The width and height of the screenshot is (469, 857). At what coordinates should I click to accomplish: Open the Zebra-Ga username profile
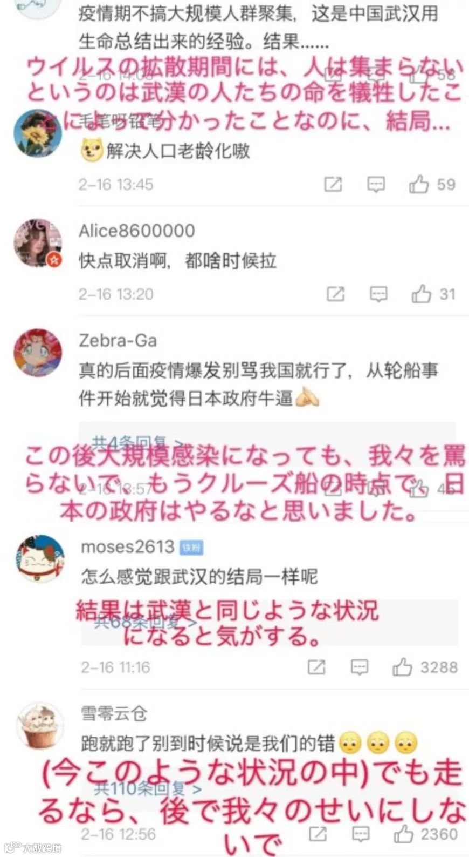coord(118,340)
